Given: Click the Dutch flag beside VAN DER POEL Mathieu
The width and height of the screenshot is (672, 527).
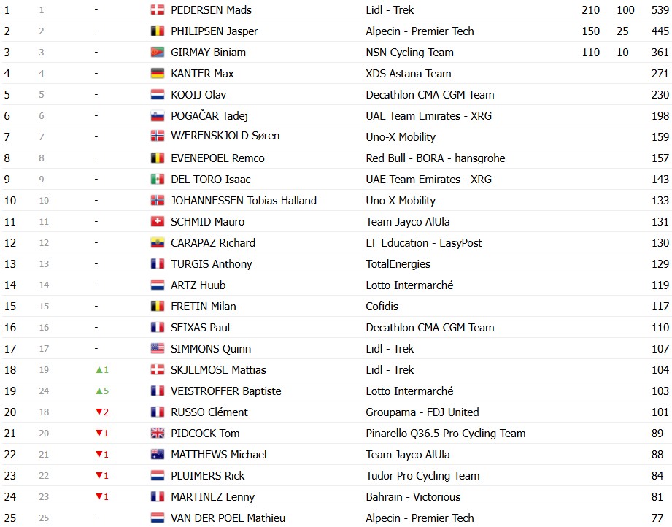Looking at the screenshot, I should 158,518.
